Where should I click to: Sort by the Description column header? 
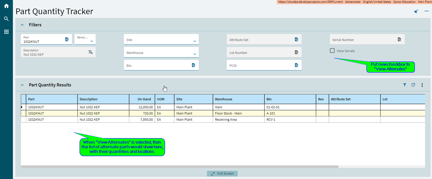pyautogui.click(x=103, y=99)
